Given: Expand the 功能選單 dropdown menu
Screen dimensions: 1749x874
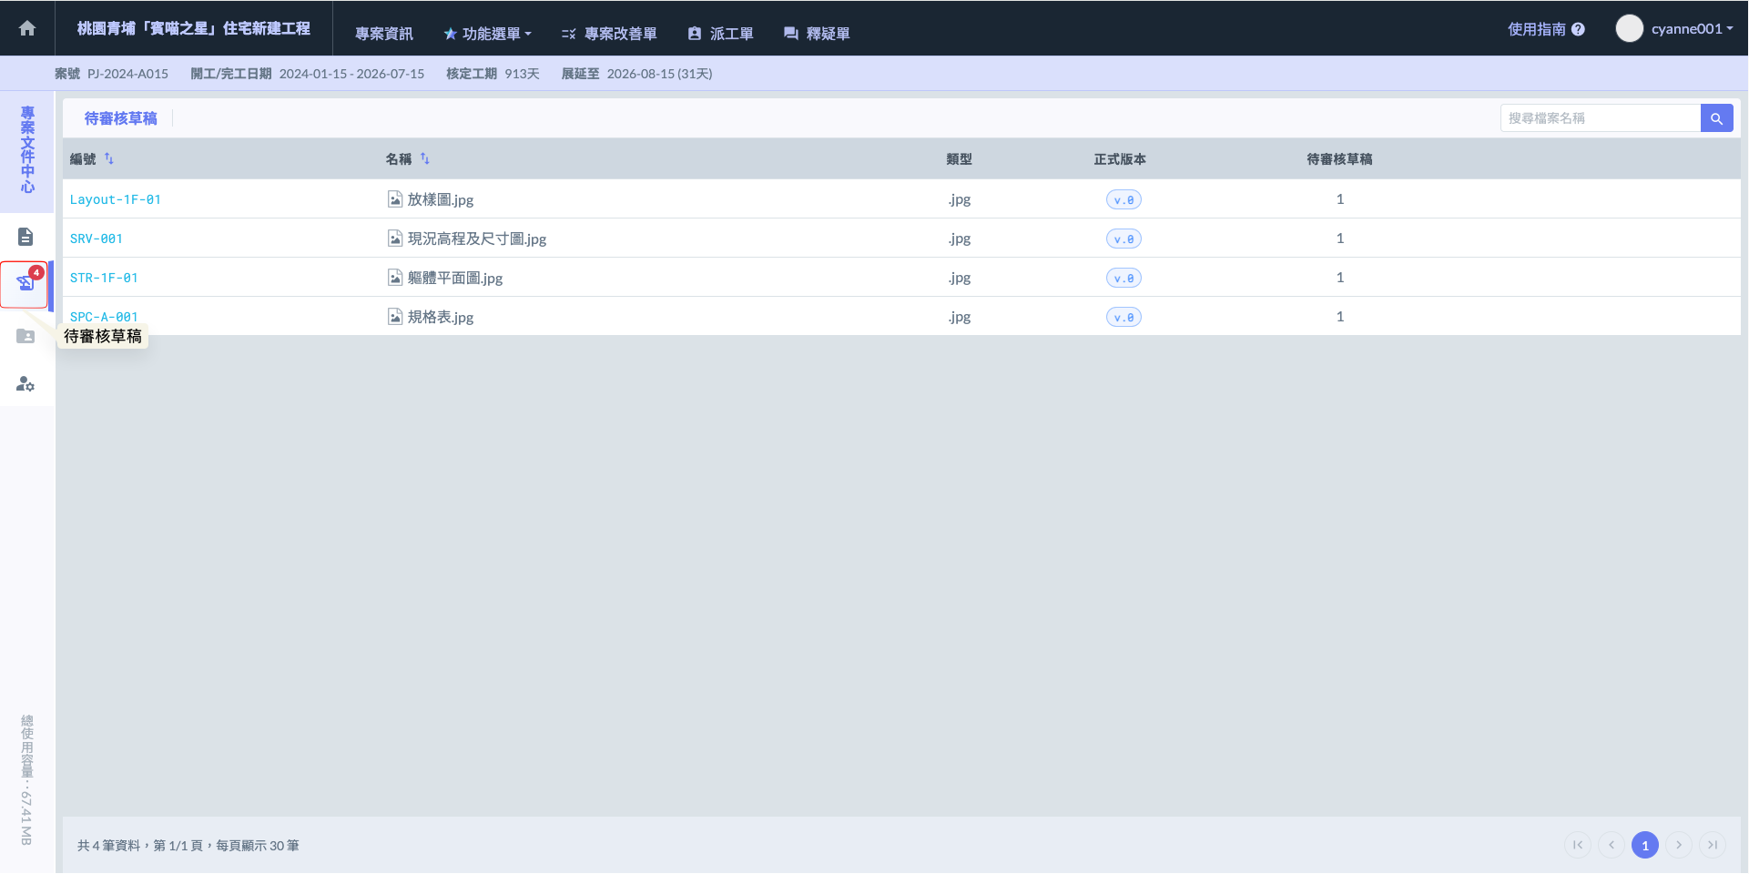Looking at the screenshot, I should (x=487, y=34).
